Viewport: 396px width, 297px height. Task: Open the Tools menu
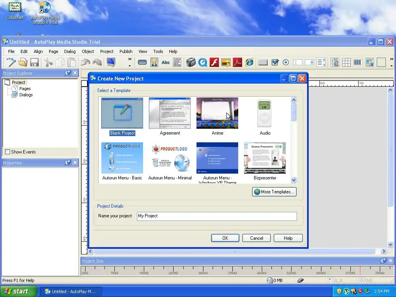(x=158, y=51)
